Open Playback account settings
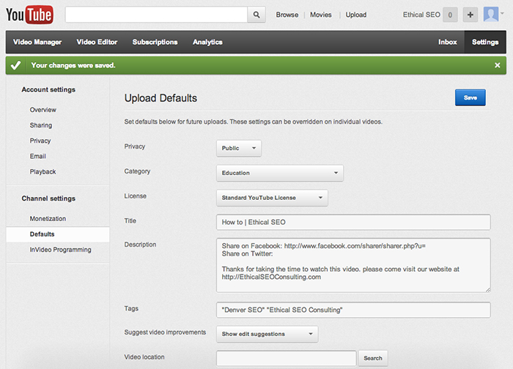 click(43, 171)
